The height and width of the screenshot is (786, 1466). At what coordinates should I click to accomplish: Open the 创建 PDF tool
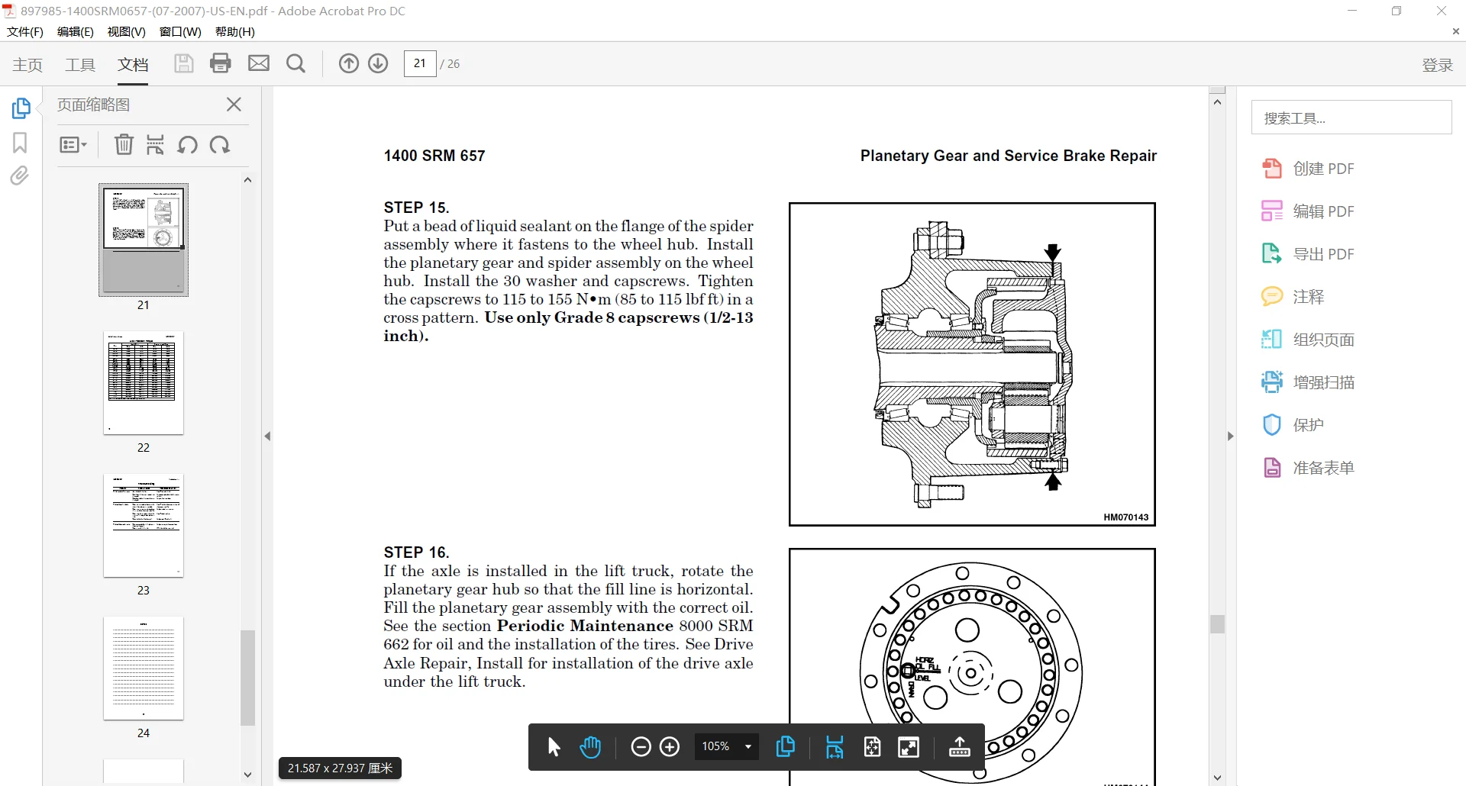click(x=1308, y=169)
